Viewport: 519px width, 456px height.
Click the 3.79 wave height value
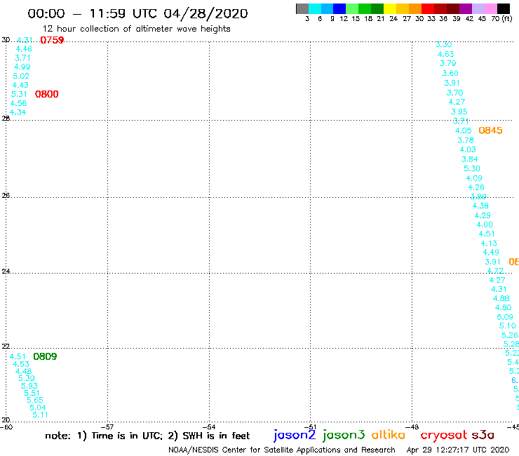tap(448, 63)
